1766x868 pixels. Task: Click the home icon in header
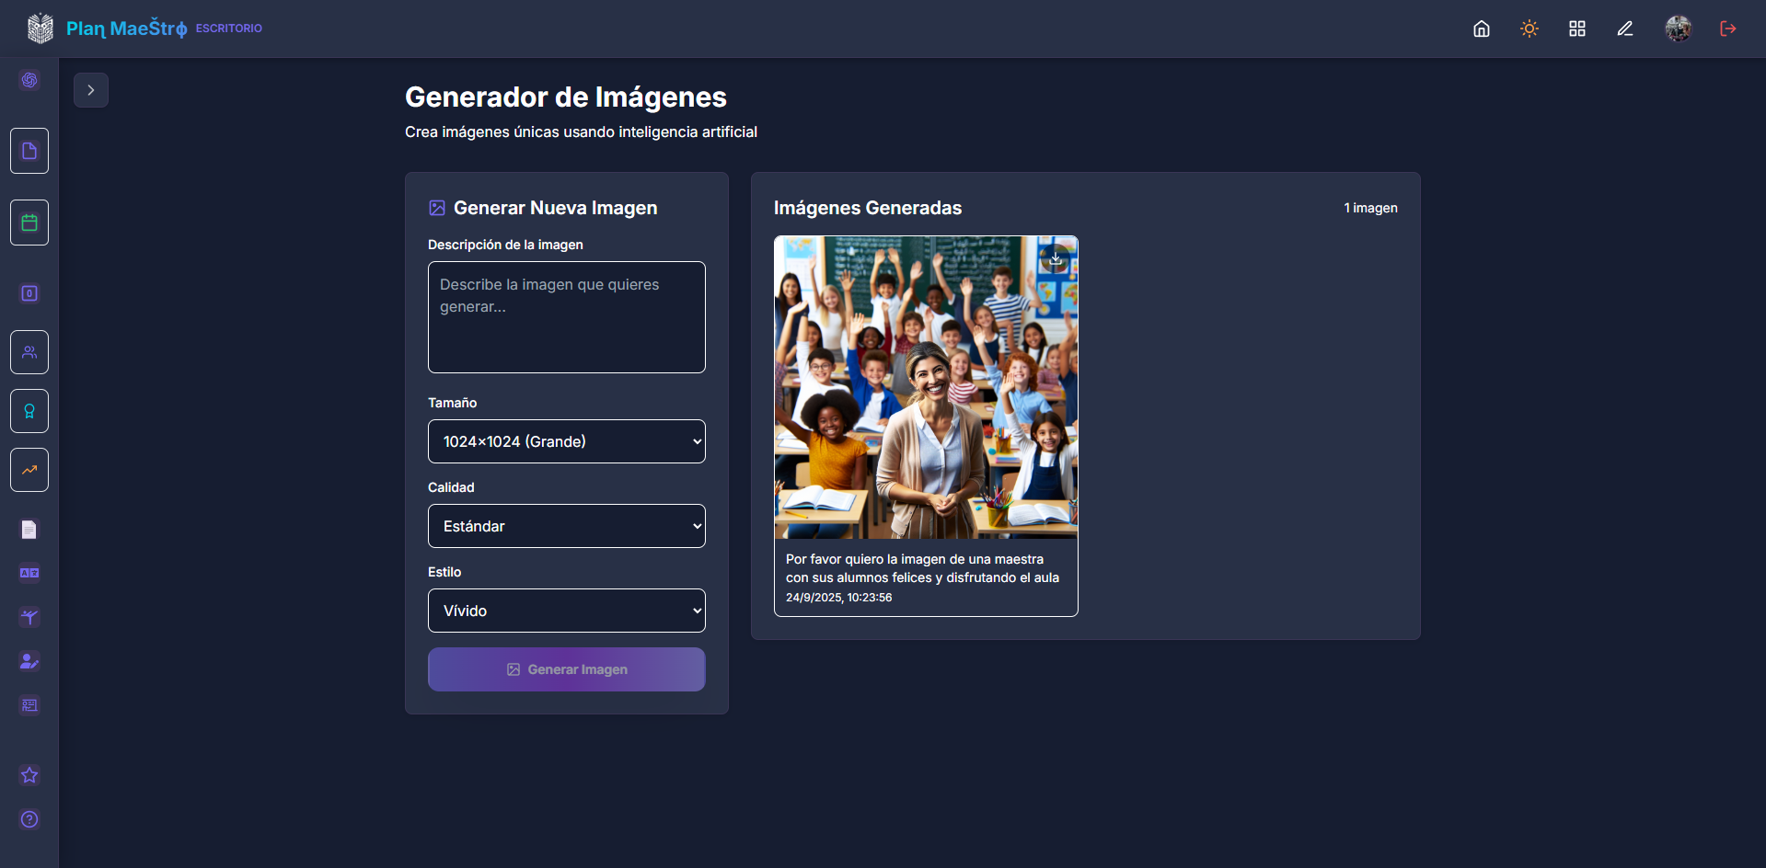(1481, 29)
